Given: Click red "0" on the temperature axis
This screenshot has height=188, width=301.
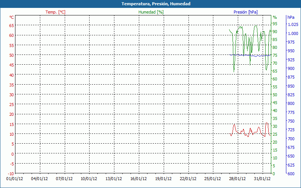Looking at the screenshot, I should pyautogui.click(x=12, y=154).
